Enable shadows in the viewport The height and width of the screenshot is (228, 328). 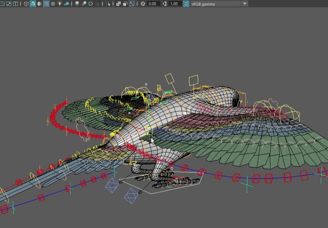(x=67, y=4)
